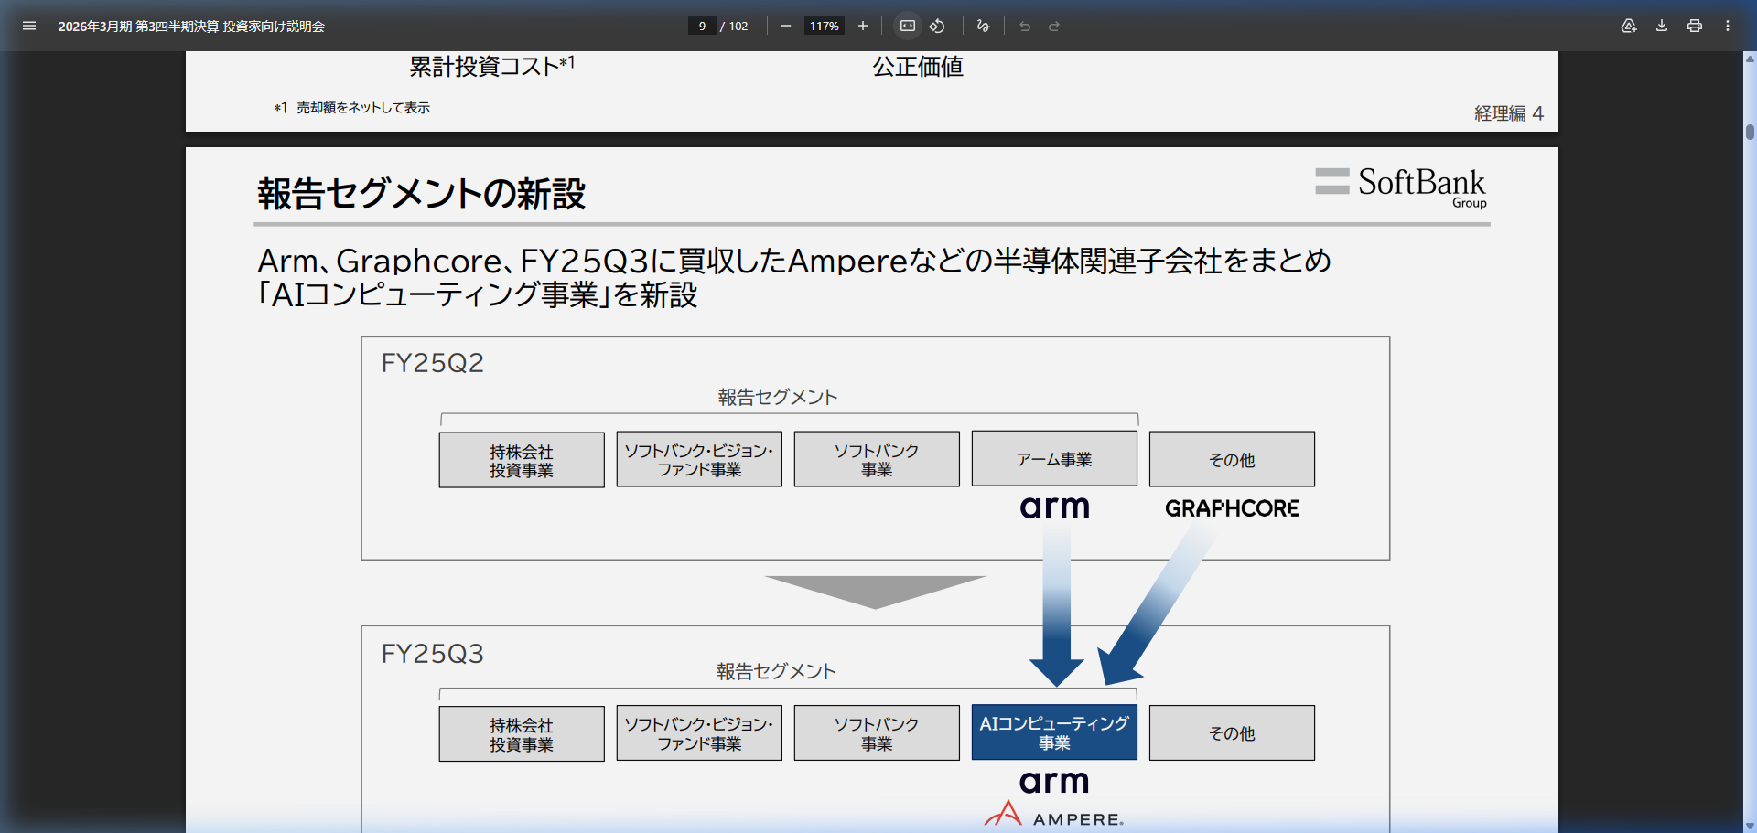This screenshot has width=1757, height=833.
Task: Print the 決算説明会 document
Action: 1694,27
